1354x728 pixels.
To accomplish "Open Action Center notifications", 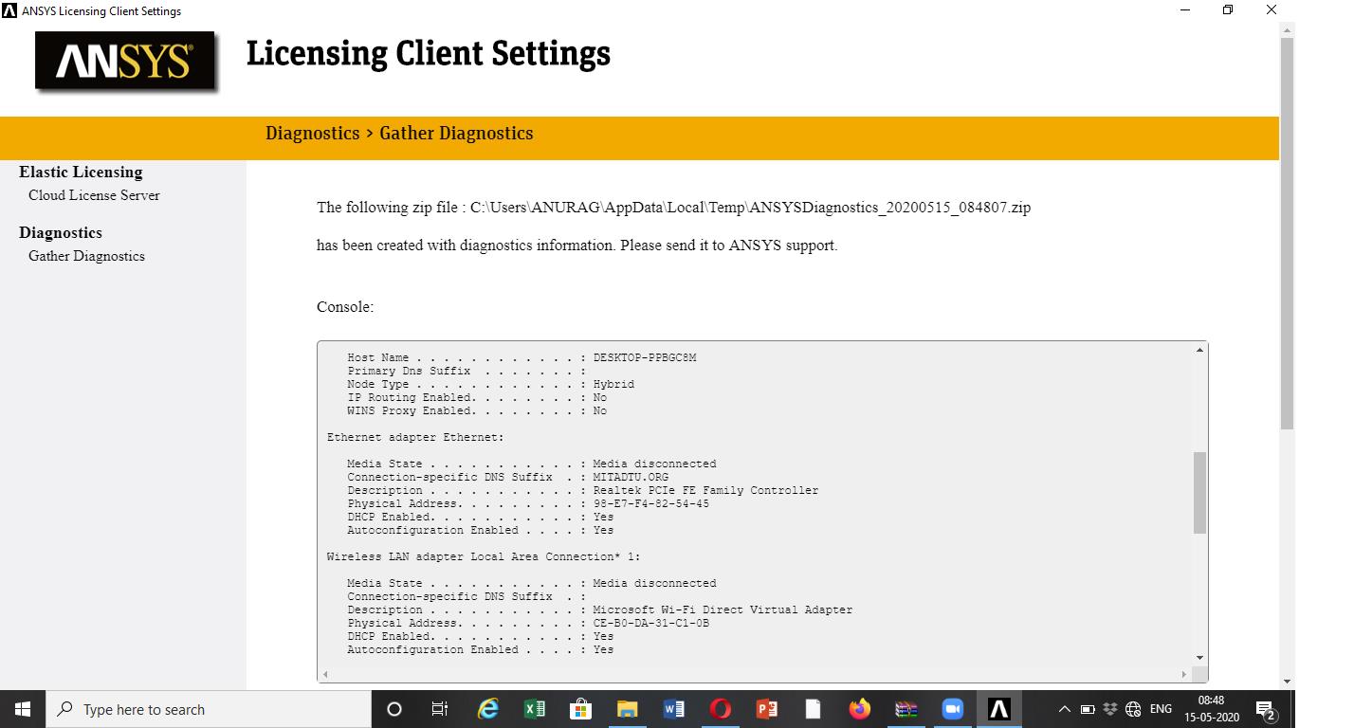I will (1266, 709).
